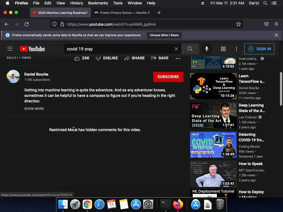Open the Daniel Bourke channel name link
The width and height of the screenshot is (283, 212).
pos(36,74)
